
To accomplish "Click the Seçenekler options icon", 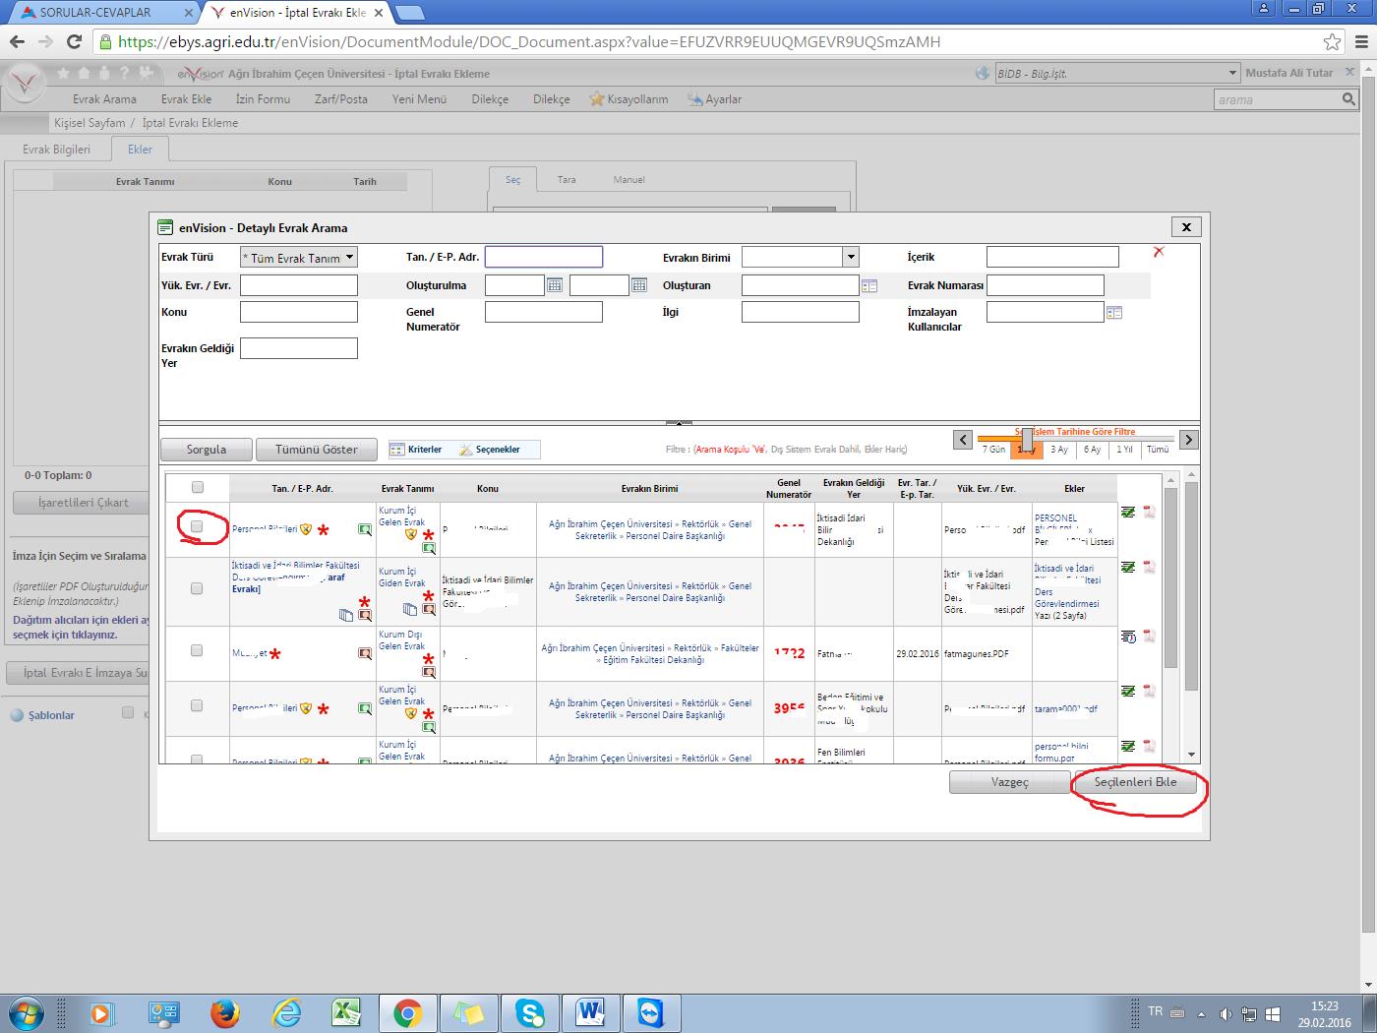I will click(x=466, y=450).
